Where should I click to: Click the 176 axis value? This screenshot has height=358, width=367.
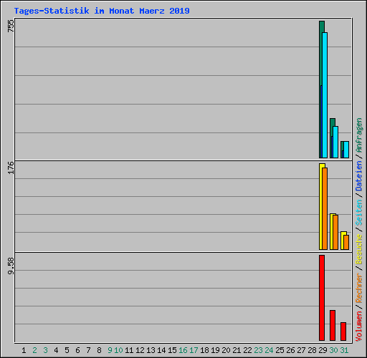(x=11, y=168)
